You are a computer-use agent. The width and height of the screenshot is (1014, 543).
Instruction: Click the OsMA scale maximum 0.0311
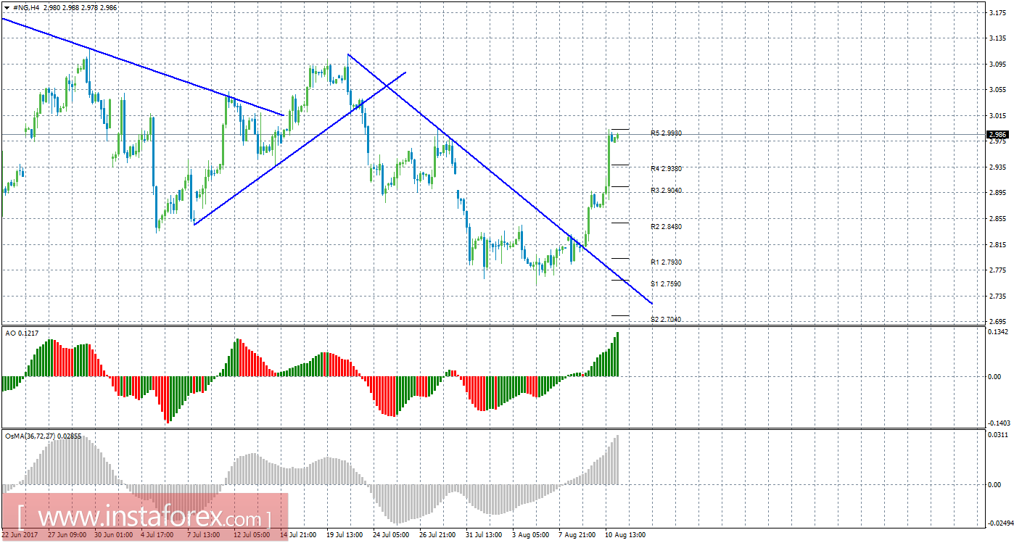[997, 434]
